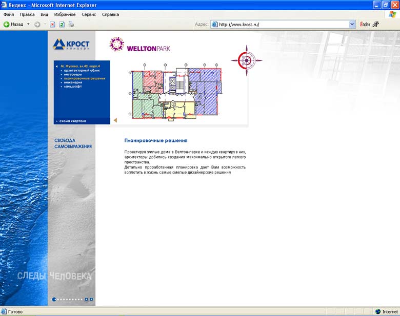Click the large blue circle slideshow indicator
The height and width of the screenshot is (316, 400).
click(x=54, y=300)
